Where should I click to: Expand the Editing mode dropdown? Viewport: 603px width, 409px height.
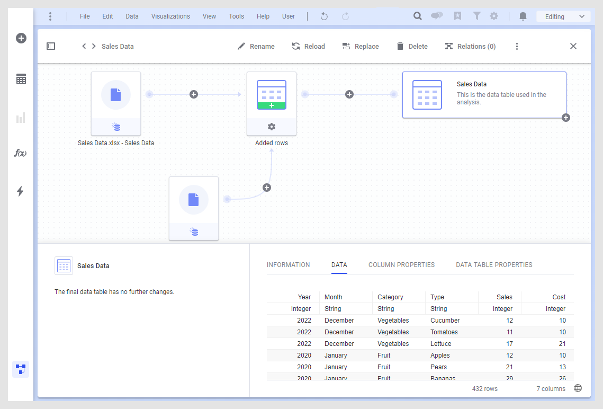click(x=563, y=16)
